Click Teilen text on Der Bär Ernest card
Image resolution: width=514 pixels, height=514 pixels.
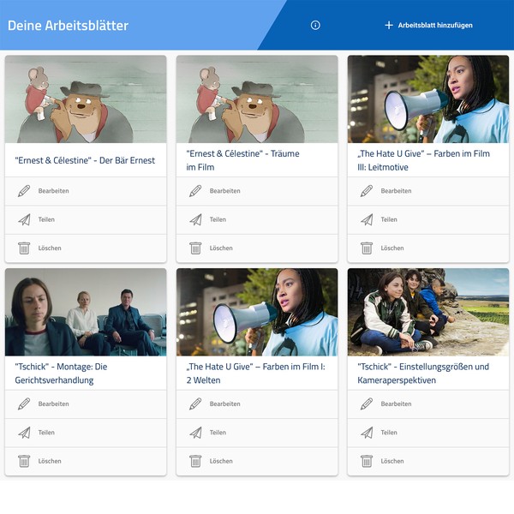tap(46, 219)
